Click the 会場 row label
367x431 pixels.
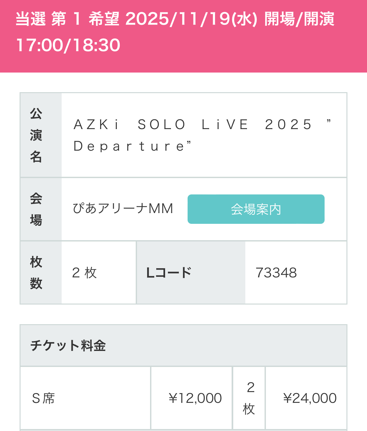[36, 209]
